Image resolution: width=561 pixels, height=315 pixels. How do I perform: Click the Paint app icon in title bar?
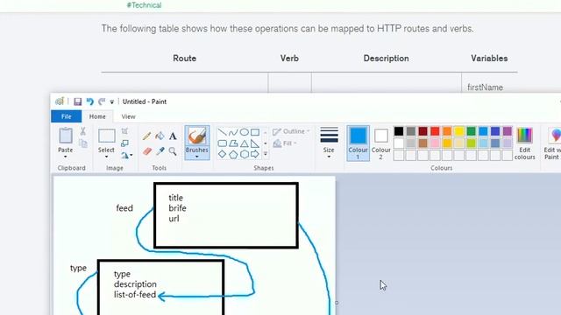click(x=60, y=101)
